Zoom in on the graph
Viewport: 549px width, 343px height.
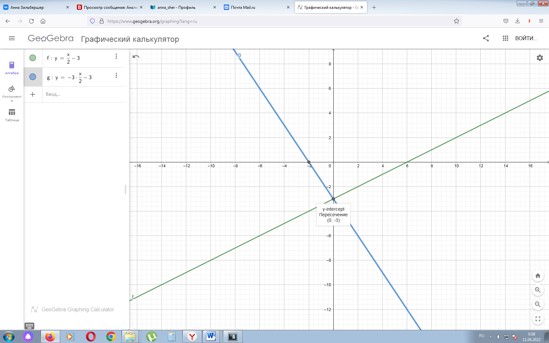(538, 290)
